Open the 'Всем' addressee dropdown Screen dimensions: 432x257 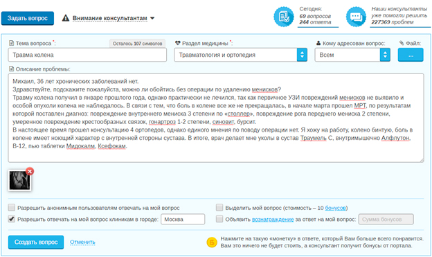(352, 55)
